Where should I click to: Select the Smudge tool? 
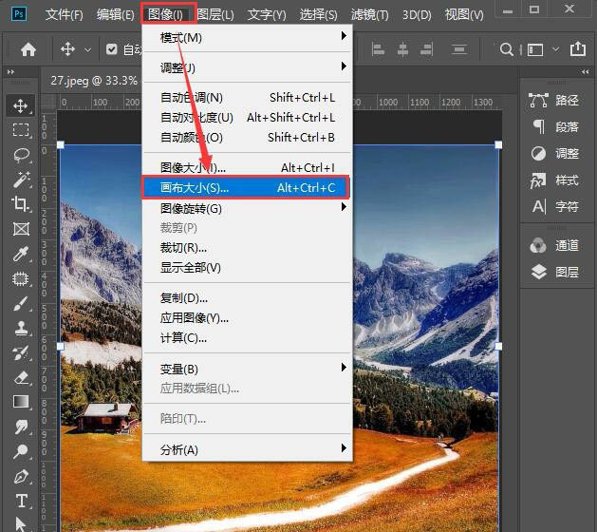pyautogui.click(x=21, y=427)
